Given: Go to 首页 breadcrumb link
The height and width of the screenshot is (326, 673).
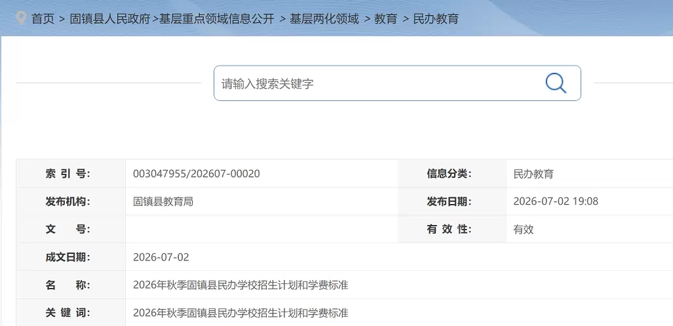Looking at the screenshot, I should (x=43, y=19).
